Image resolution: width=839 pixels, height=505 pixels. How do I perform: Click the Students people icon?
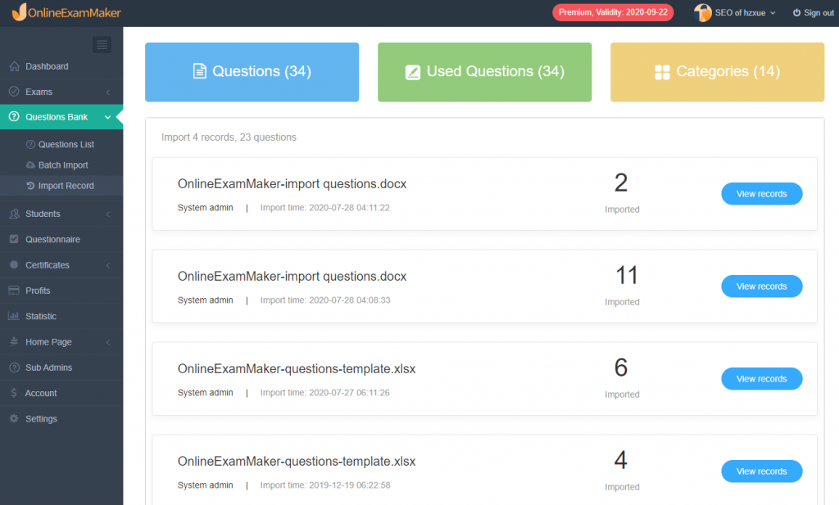point(14,214)
